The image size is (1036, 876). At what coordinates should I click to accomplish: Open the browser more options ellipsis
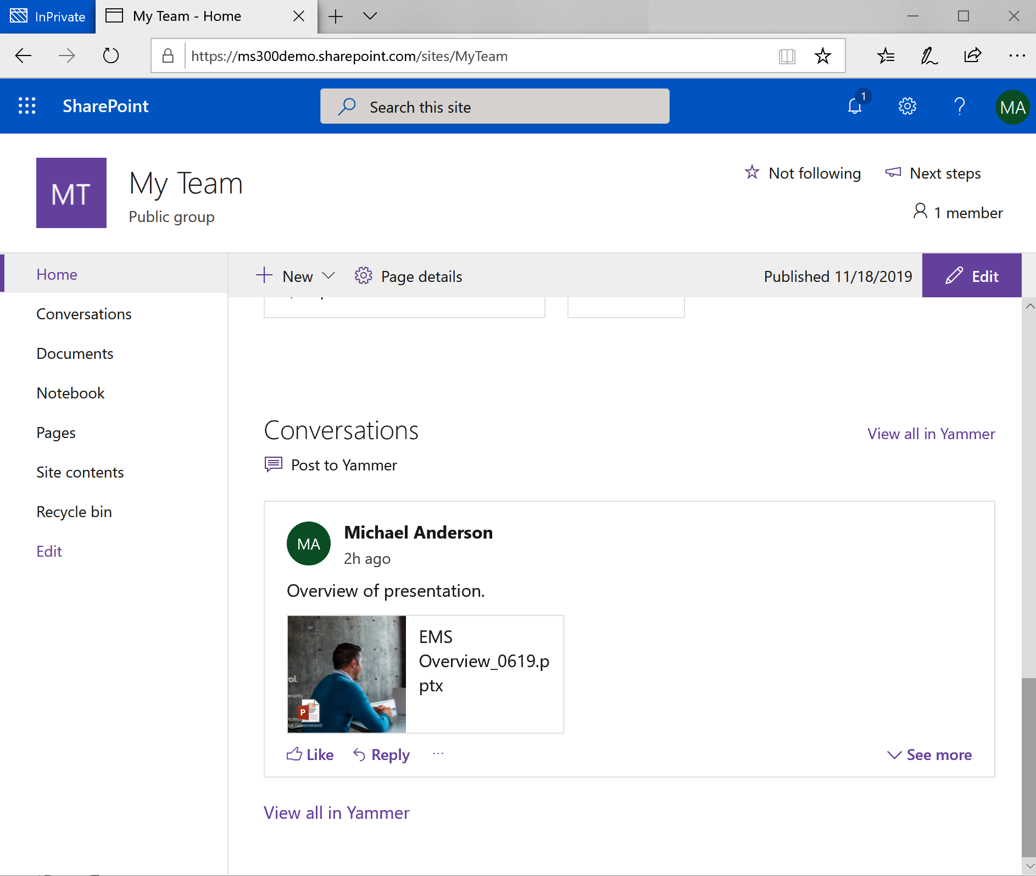point(1016,56)
